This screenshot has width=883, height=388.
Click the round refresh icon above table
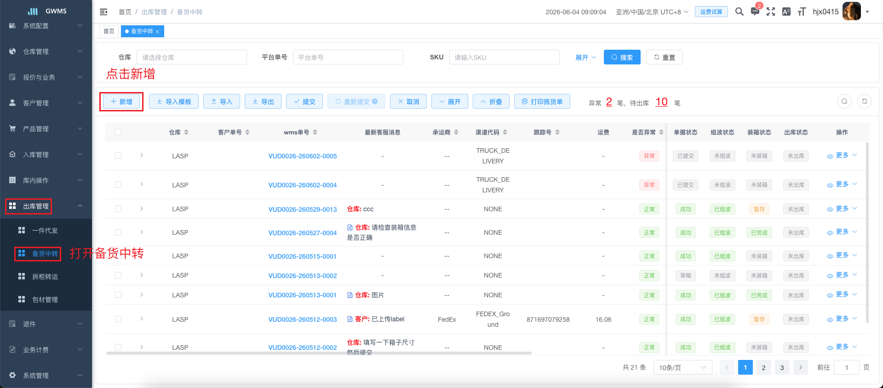point(865,101)
